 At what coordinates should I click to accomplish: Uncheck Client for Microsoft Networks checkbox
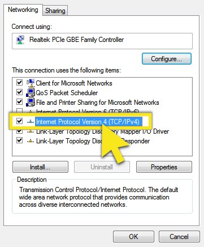click(20, 83)
